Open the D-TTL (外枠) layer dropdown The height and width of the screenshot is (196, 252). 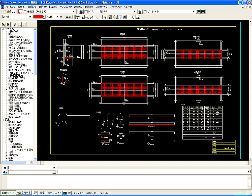click(135, 12)
